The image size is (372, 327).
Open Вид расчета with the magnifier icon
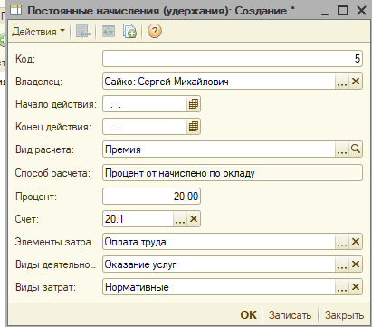[356, 149]
